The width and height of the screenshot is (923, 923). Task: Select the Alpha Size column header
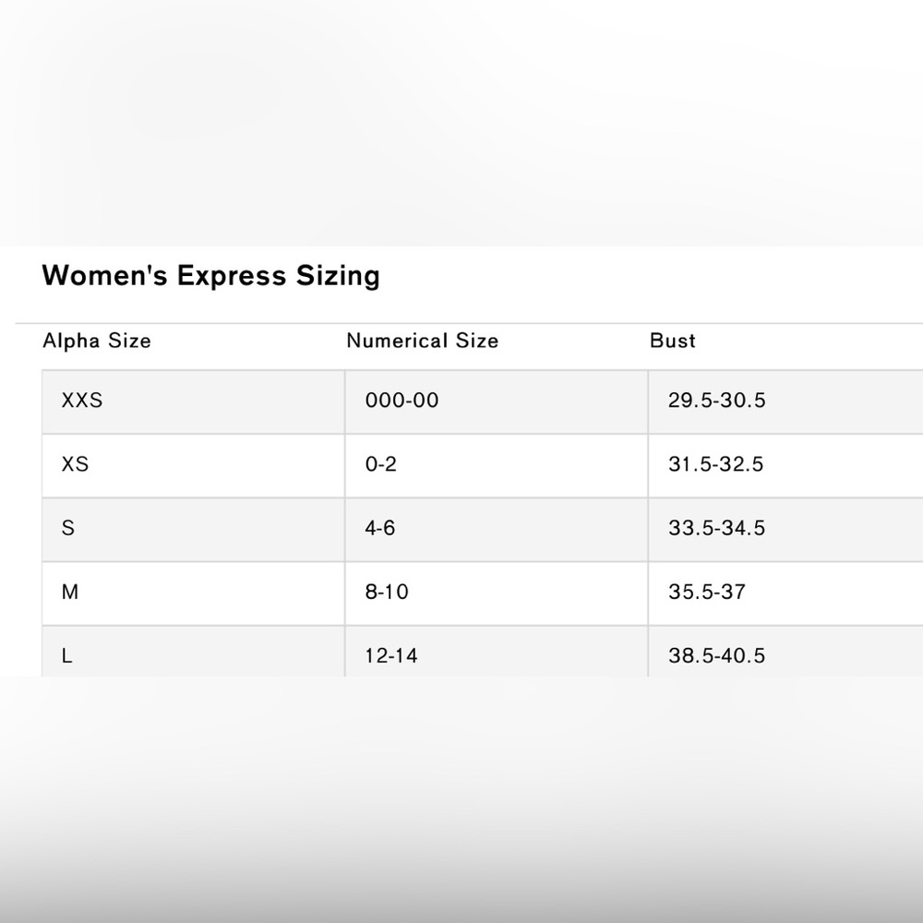[97, 341]
